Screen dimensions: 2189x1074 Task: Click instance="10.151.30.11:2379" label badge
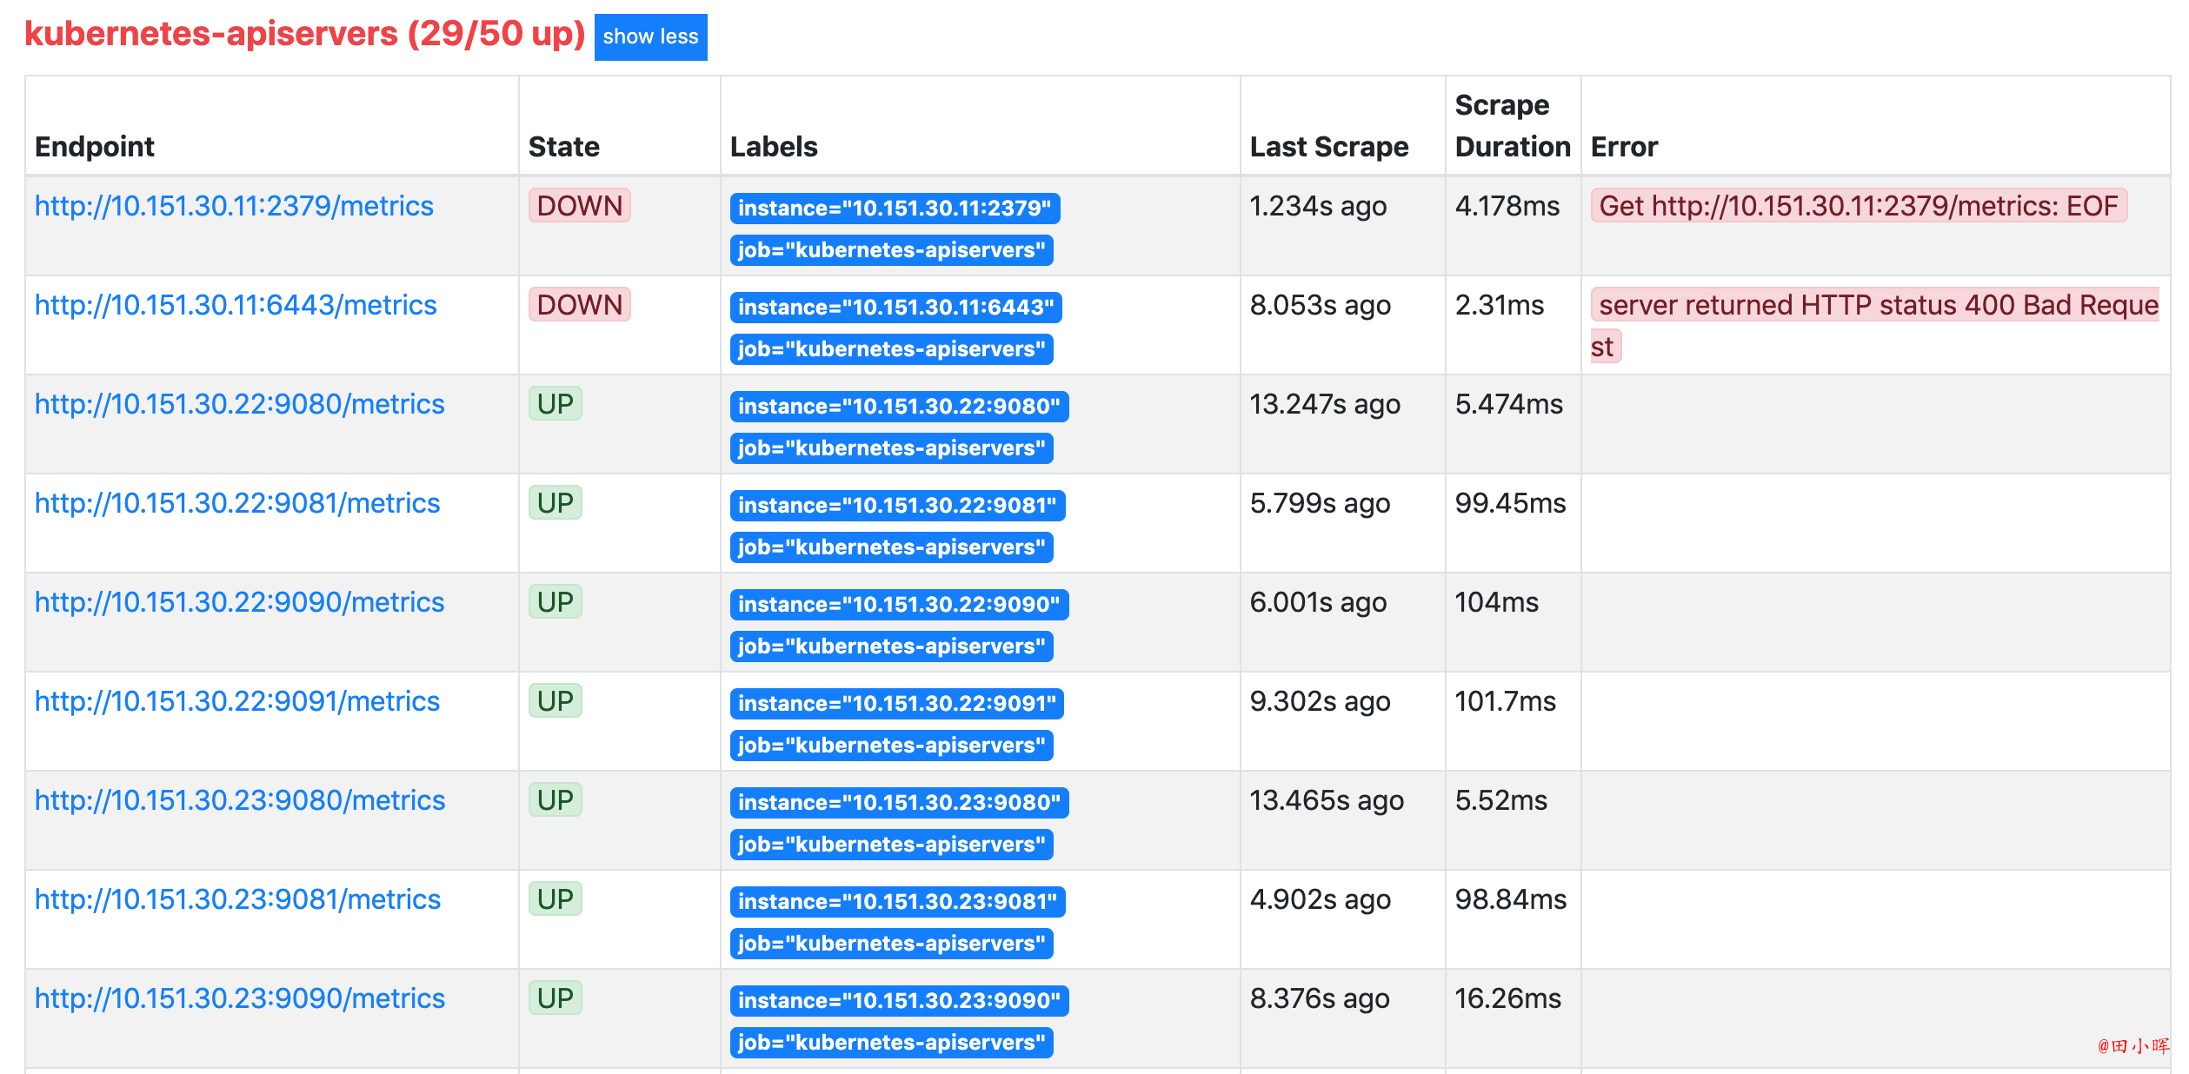click(895, 209)
